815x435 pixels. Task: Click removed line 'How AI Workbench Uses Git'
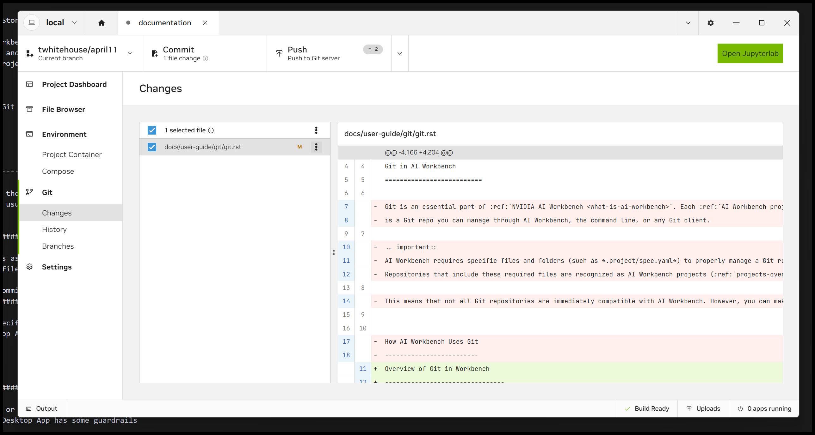point(431,342)
